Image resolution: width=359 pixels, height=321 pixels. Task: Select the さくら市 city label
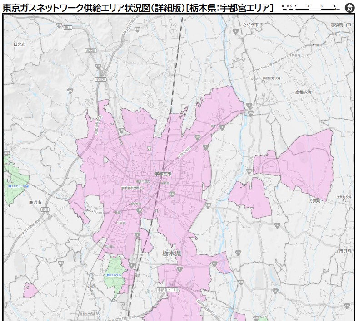click(x=250, y=24)
